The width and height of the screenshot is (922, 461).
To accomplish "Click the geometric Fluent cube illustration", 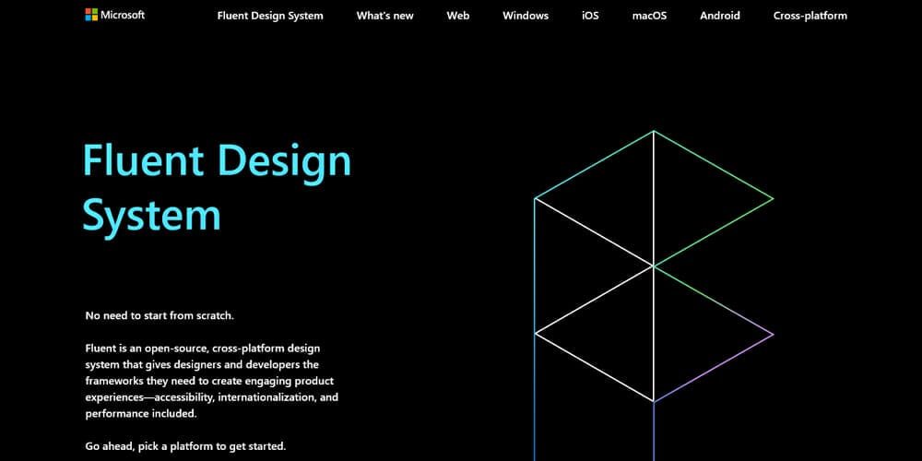I will tap(654, 295).
